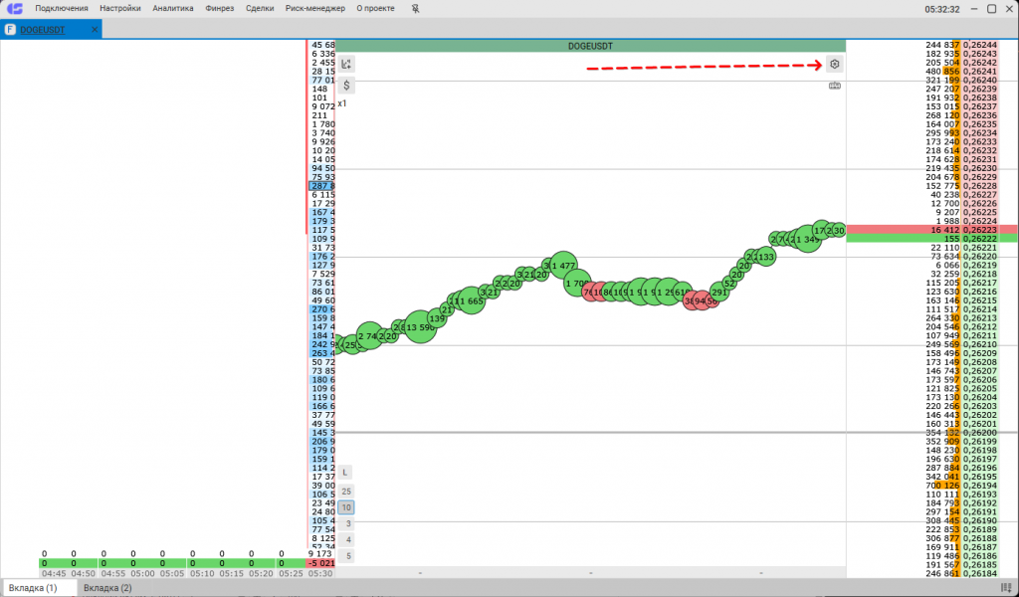
Task: Open the Настройки menu
Action: coord(120,9)
